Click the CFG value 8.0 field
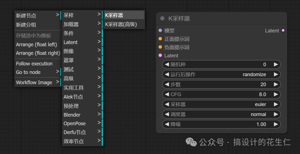Screen dimensions: 300x154 (262, 94)
